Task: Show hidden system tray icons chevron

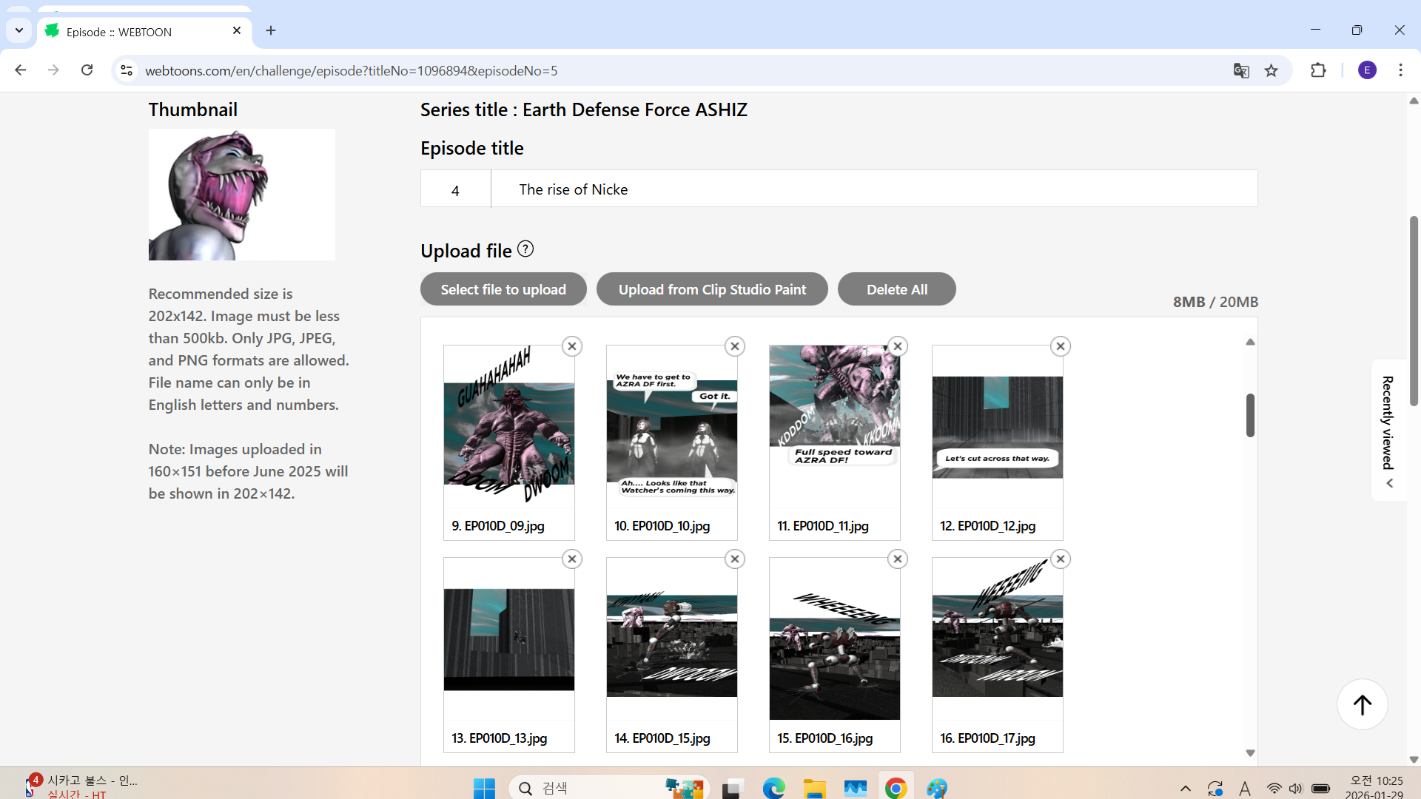Action: click(x=1185, y=789)
